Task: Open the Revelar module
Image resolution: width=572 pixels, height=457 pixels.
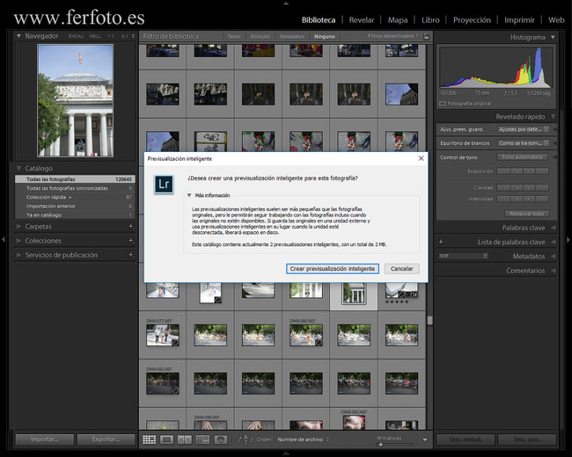Action: [x=361, y=19]
